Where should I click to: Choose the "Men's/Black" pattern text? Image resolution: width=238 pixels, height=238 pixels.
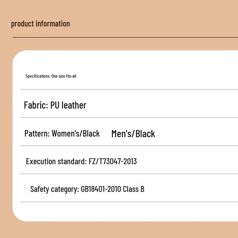pyautogui.click(x=133, y=134)
